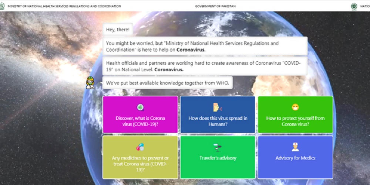Click the virus icon in the magenta card
This screenshot has width=370, height=185.
[140, 107]
